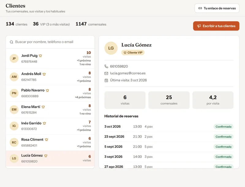Image resolution: width=245 pixels, height=187 pixels.
Task: Click Inés Garrido's crown icon
Action: pyautogui.click(x=44, y=123)
